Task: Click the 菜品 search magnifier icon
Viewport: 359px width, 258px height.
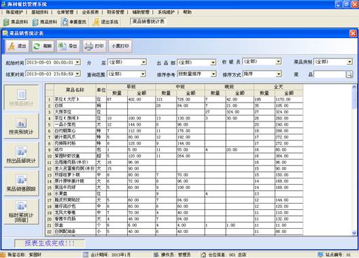Action: [x=349, y=74]
